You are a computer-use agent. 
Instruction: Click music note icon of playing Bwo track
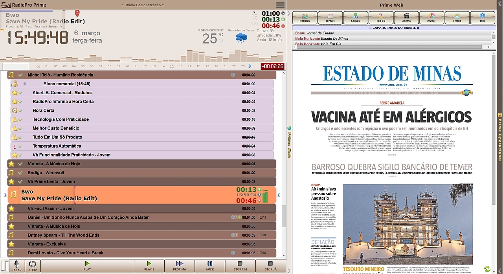coord(14,195)
